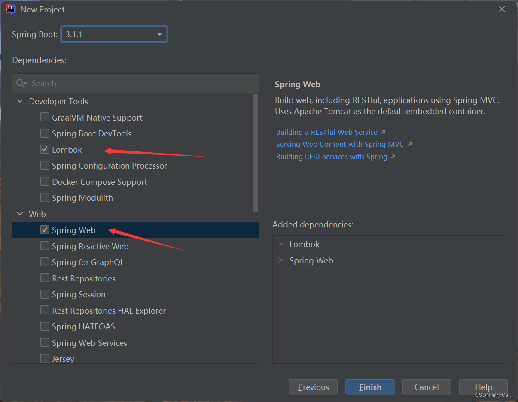Check Rest Repositories HAL Explorer checkbox

click(x=45, y=310)
